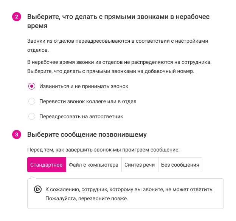Enable the "Переадресовать на автоответчик" radio circle
The image size is (236, 221).
[x=32, y=116]
